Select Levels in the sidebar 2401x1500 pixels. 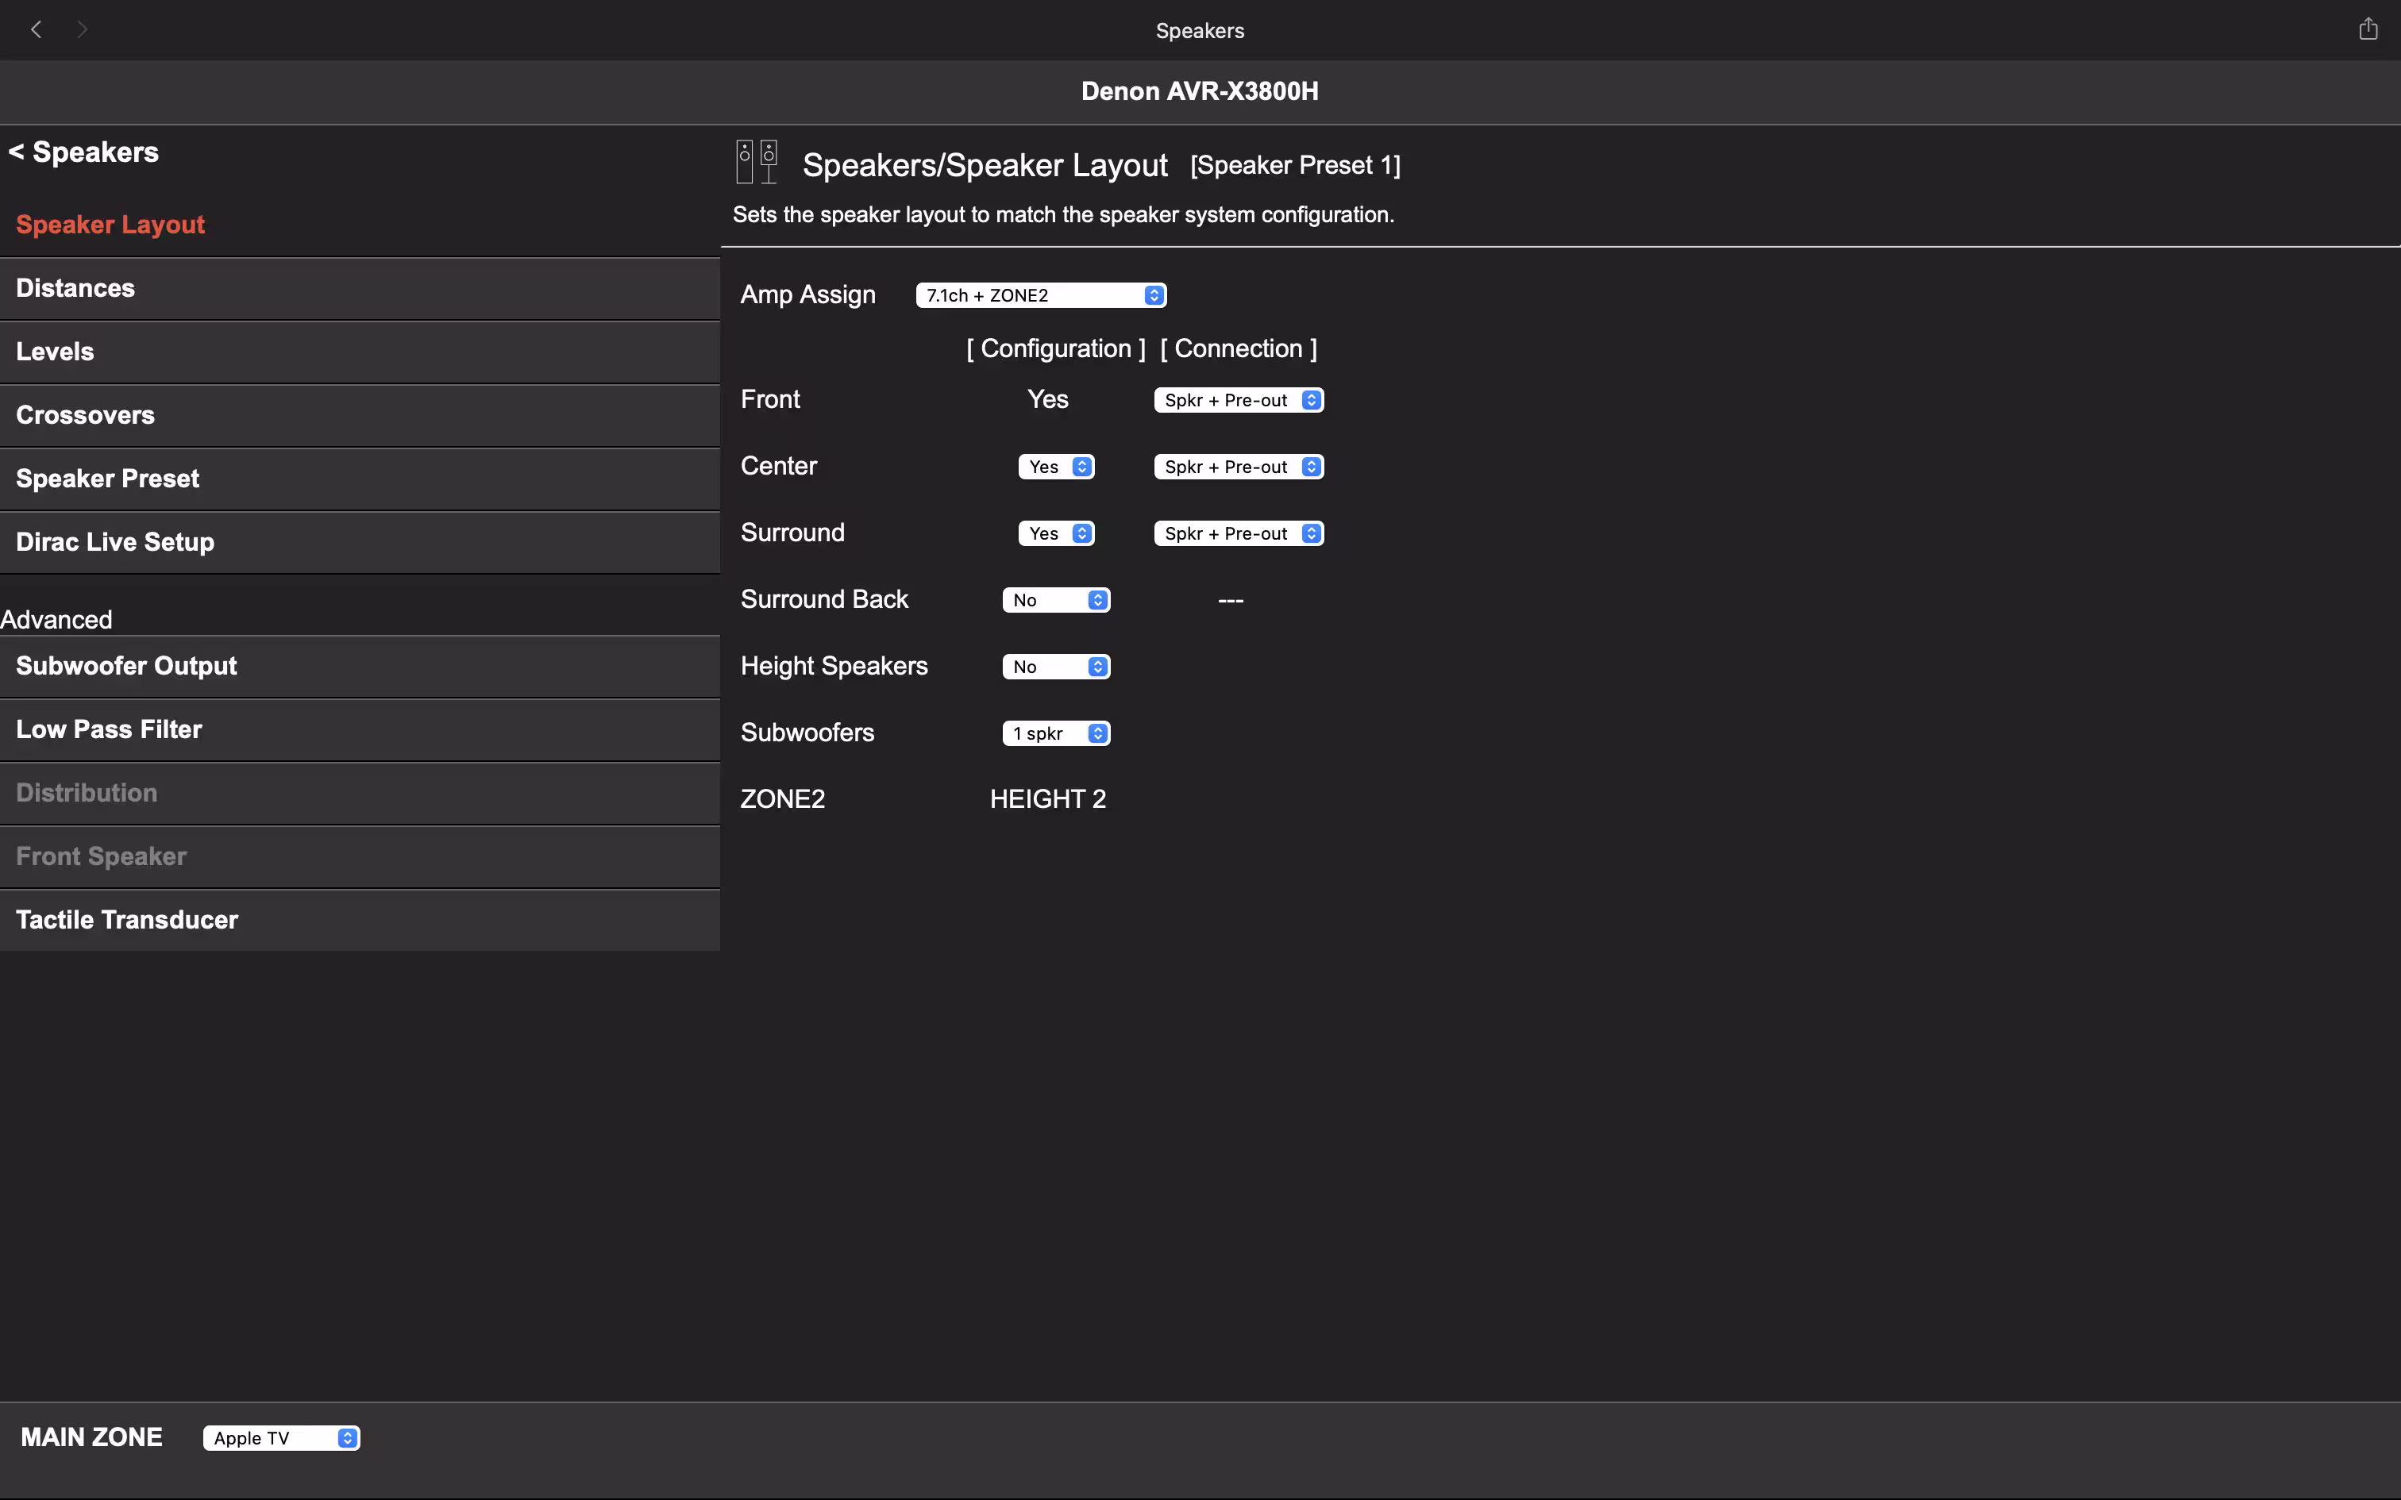point(56,352)
